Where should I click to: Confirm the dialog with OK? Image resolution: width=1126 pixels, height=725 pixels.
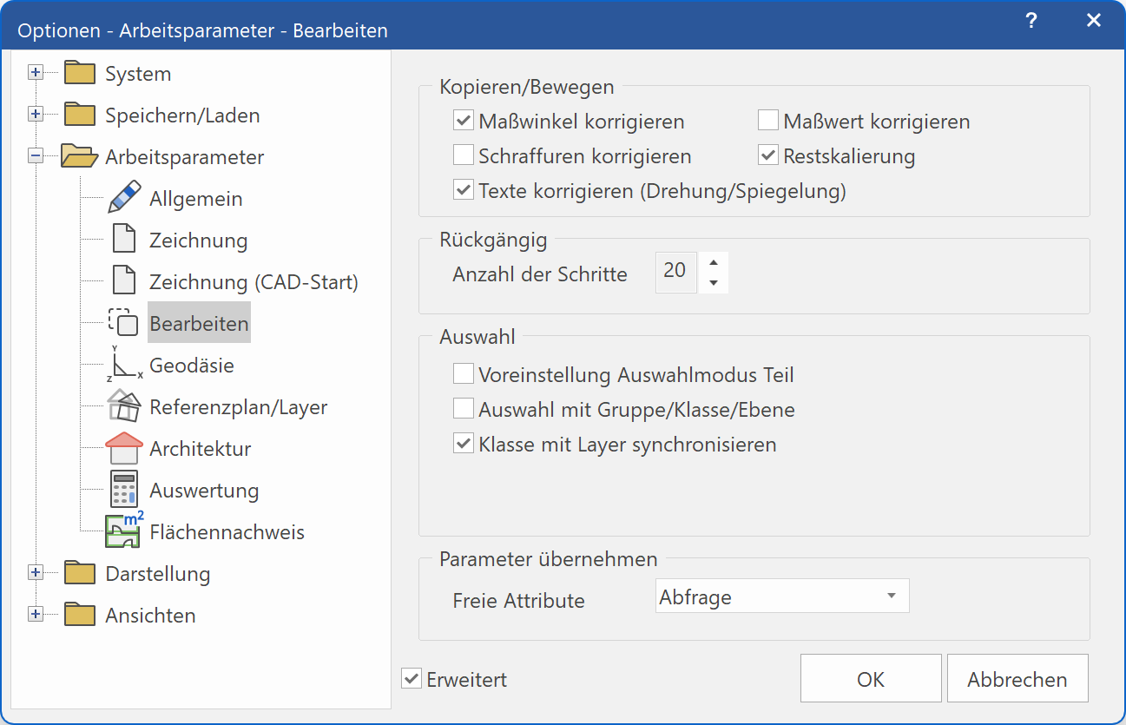(x=871, y=679)
